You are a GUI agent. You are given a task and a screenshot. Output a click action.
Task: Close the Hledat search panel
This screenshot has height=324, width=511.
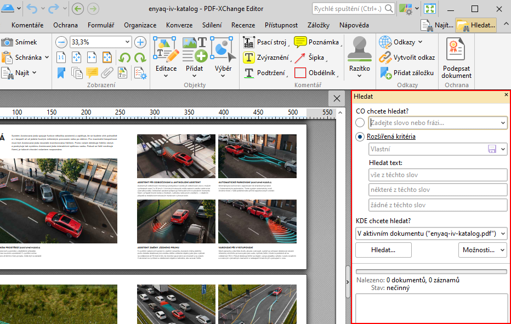[x=506, y=95]
